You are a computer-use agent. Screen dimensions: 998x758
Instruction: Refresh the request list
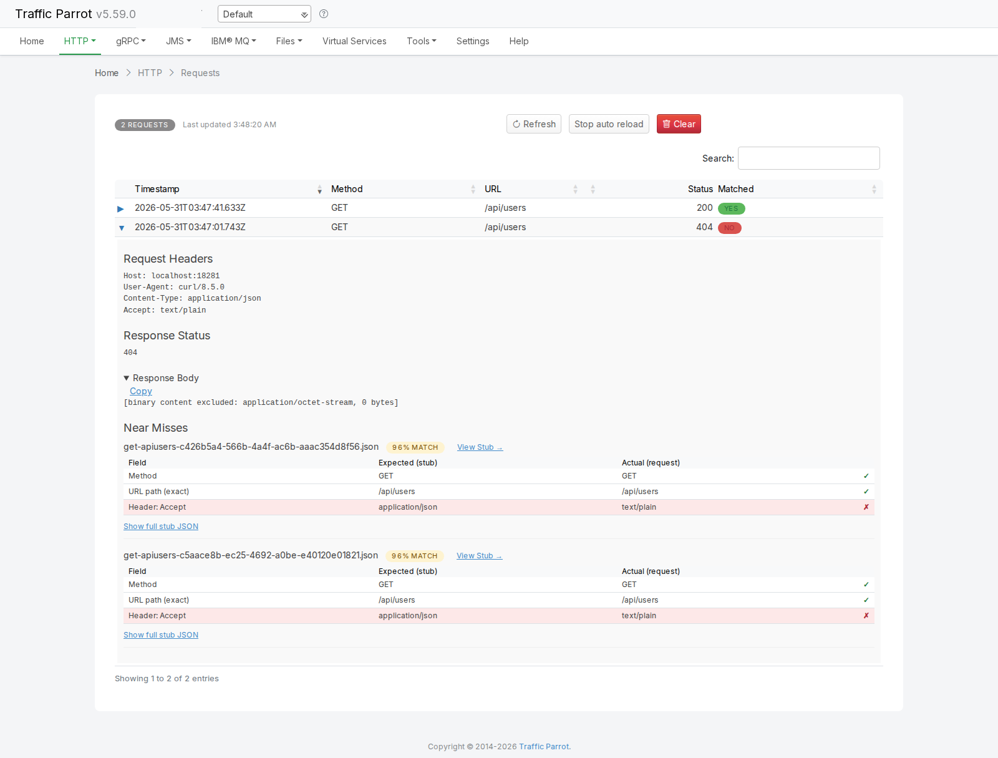[534, 124]
